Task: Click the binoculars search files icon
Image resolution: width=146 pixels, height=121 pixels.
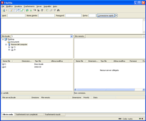Action: coord(58,10)
